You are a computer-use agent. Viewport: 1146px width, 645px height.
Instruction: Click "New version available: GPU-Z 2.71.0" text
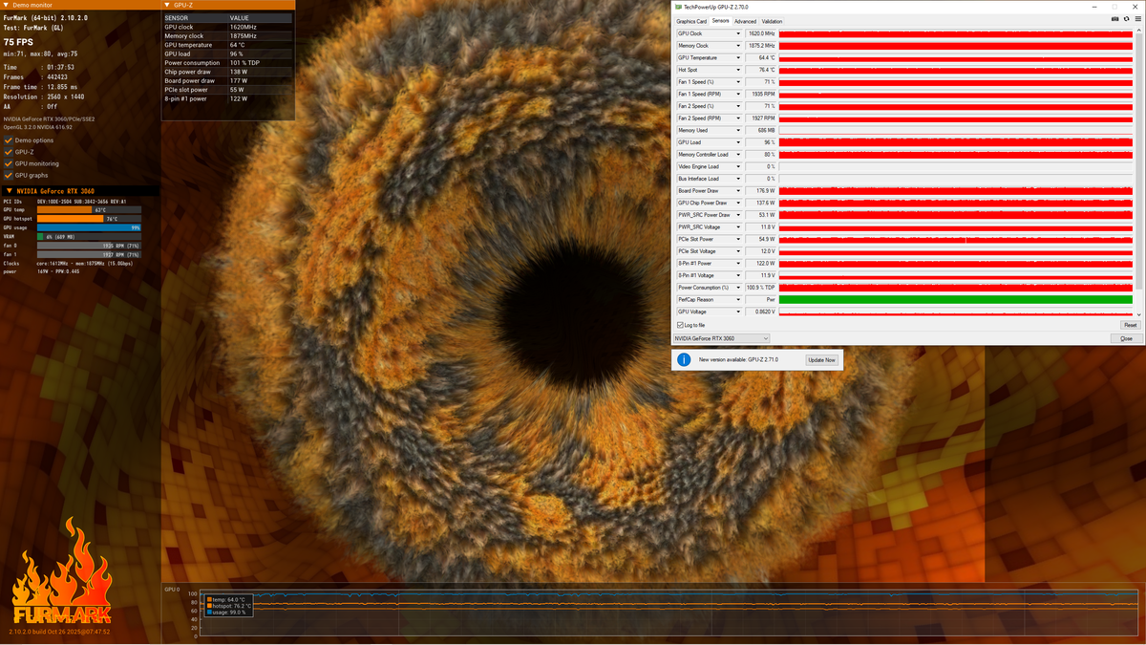point(739,359)
